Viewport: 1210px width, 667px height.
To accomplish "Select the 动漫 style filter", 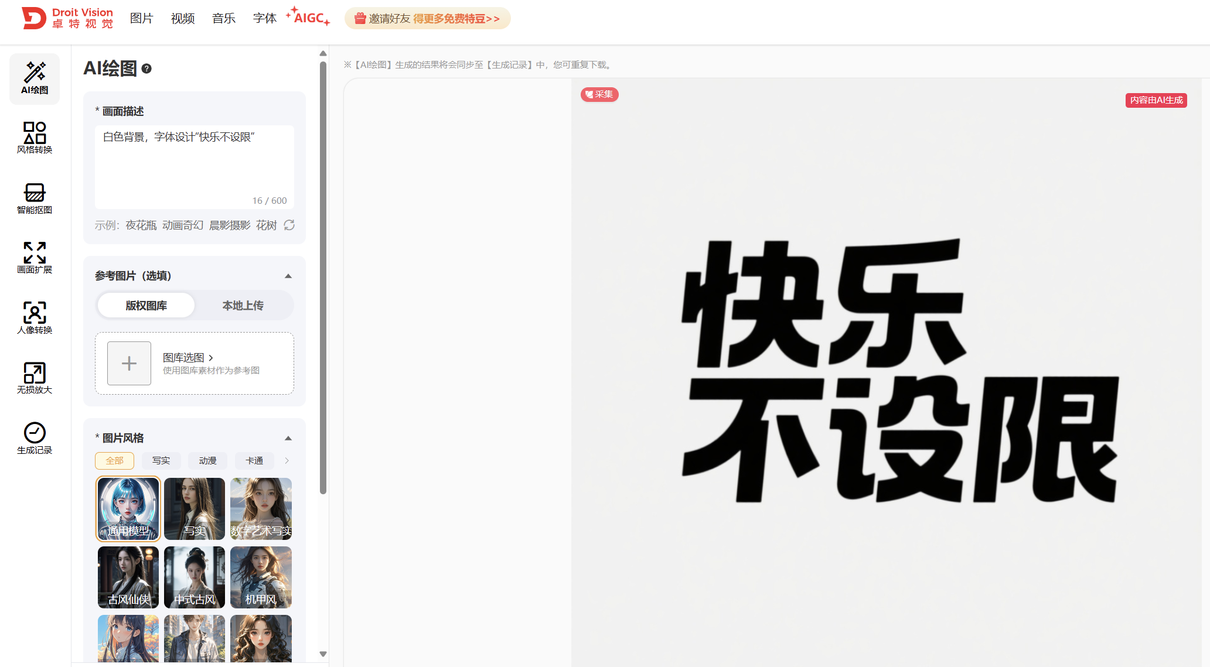I will tap(208, 460).
